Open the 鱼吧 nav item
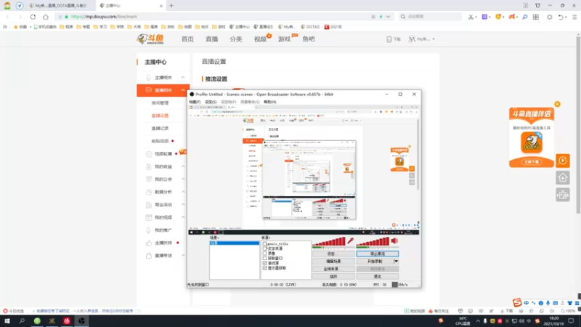 (309, 39)
